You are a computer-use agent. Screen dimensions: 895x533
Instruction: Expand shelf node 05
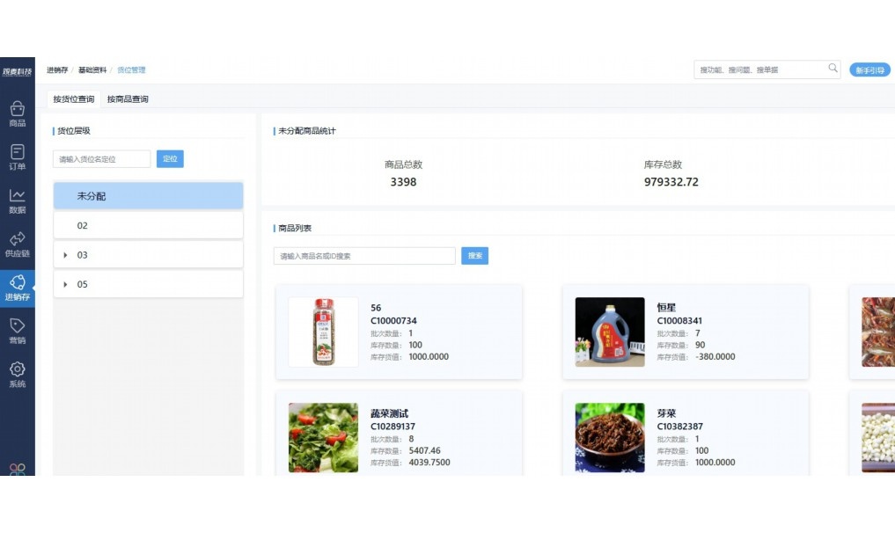pyautogui.click(x=67, y=283)
